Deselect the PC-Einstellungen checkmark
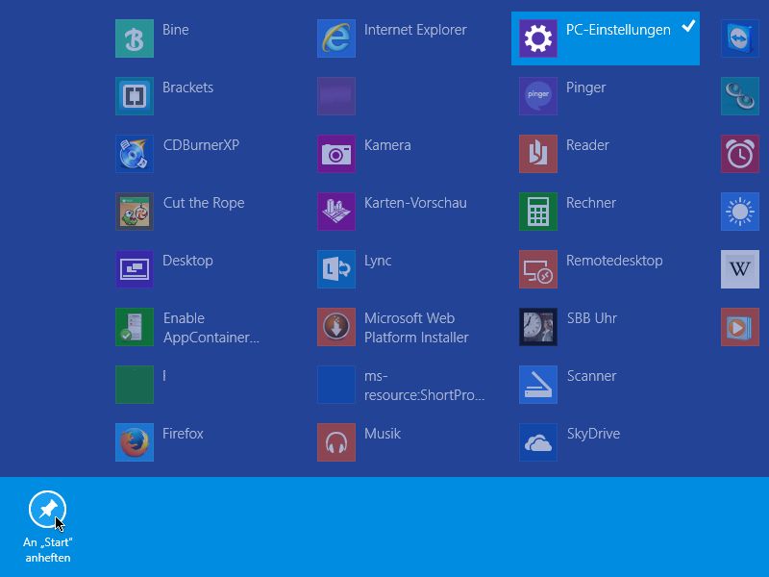 (x=688, y=26)
